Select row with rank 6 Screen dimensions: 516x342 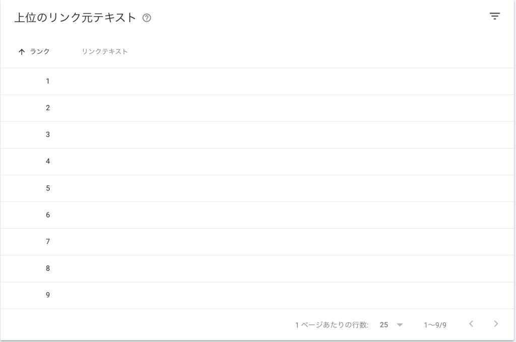pos(257,215)
